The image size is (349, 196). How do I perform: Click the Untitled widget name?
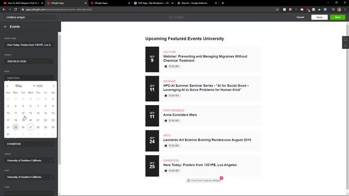click(x=16, y=17)
